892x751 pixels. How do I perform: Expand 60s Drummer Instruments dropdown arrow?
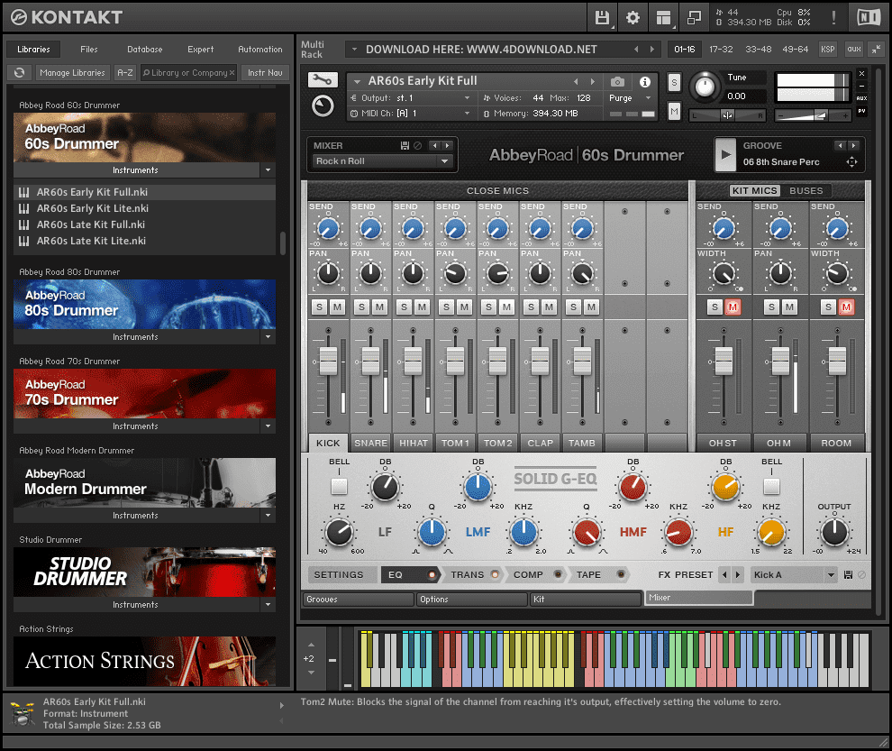pyautogui.click(x=268, y=169)
